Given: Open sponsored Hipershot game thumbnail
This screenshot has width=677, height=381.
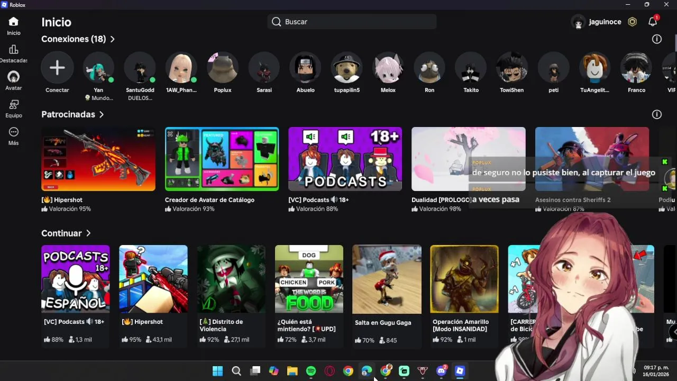Looking at the screenshot, I should coord(98,159).
